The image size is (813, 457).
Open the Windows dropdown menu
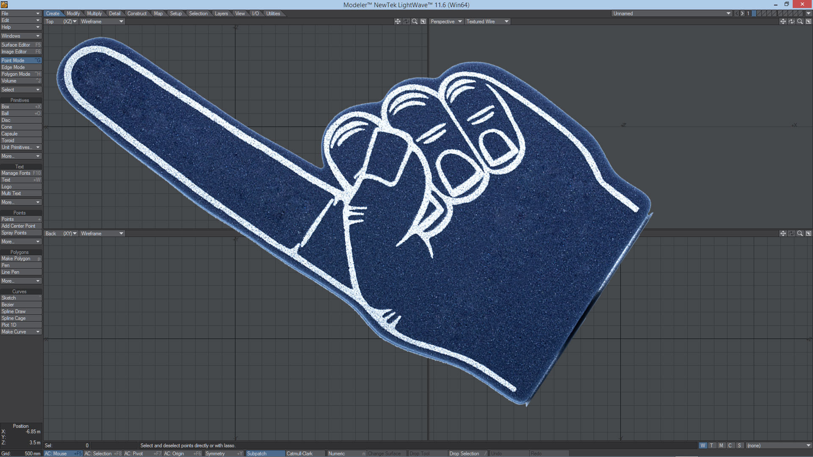(x=21, y=36)
